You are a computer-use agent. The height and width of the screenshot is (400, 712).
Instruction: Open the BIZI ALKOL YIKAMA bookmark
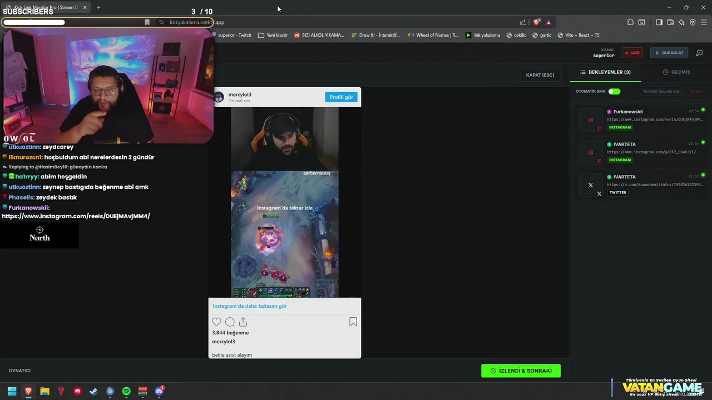pyautogui.click(x=319, y=35)
